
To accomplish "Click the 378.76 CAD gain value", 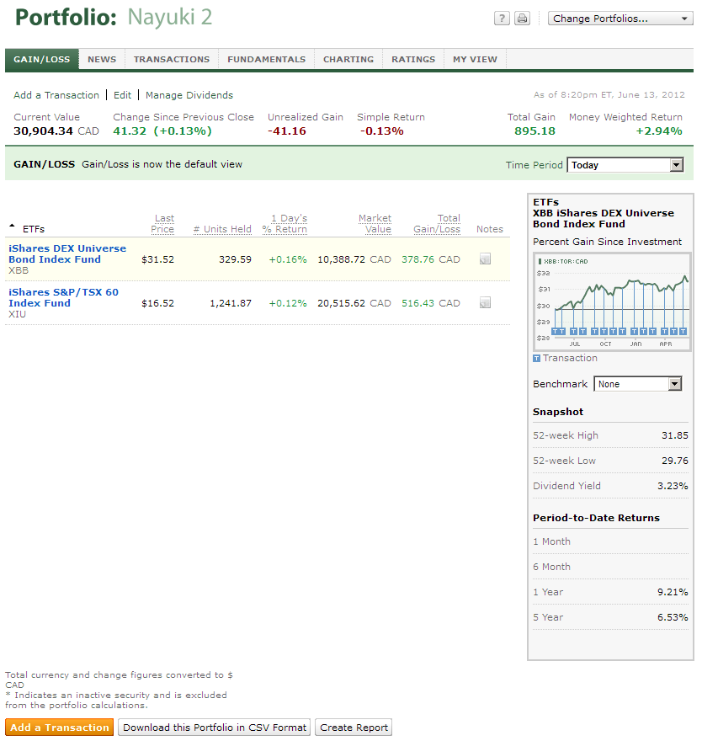I will coord(431,259).
